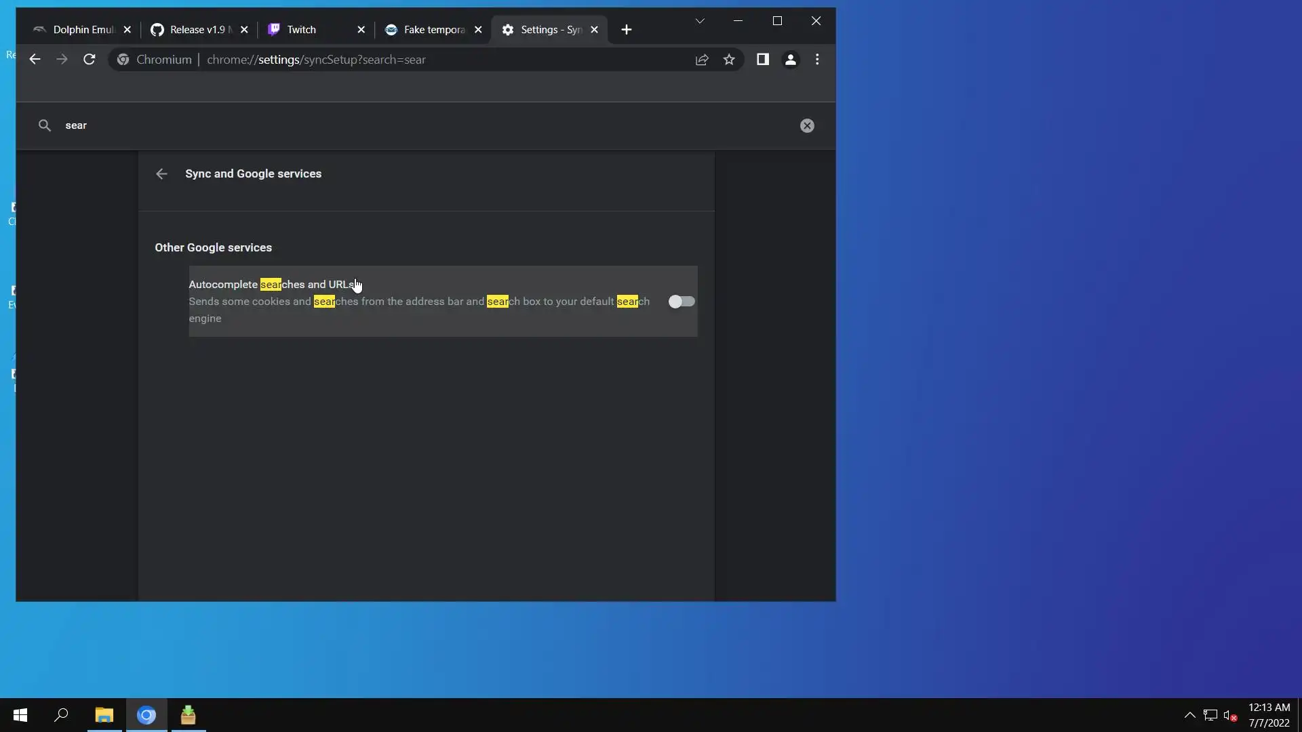Click the share this page icon
Screen dimensions: 1302x732
coord(702,60)
